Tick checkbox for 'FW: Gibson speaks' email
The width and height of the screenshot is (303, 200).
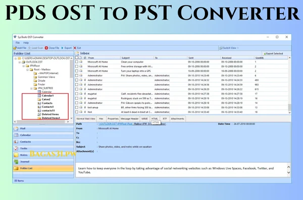[77, 103]
